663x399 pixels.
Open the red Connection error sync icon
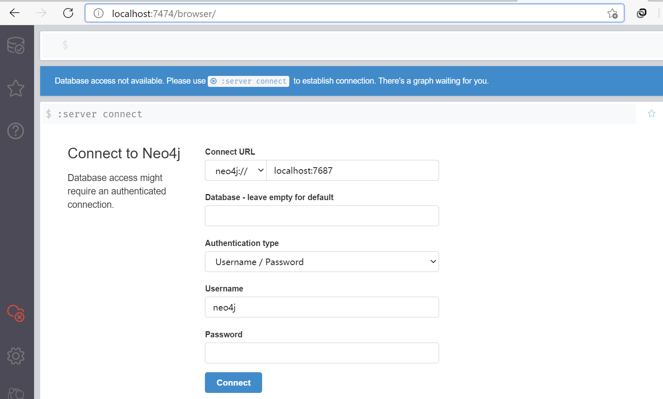point(16,313)
